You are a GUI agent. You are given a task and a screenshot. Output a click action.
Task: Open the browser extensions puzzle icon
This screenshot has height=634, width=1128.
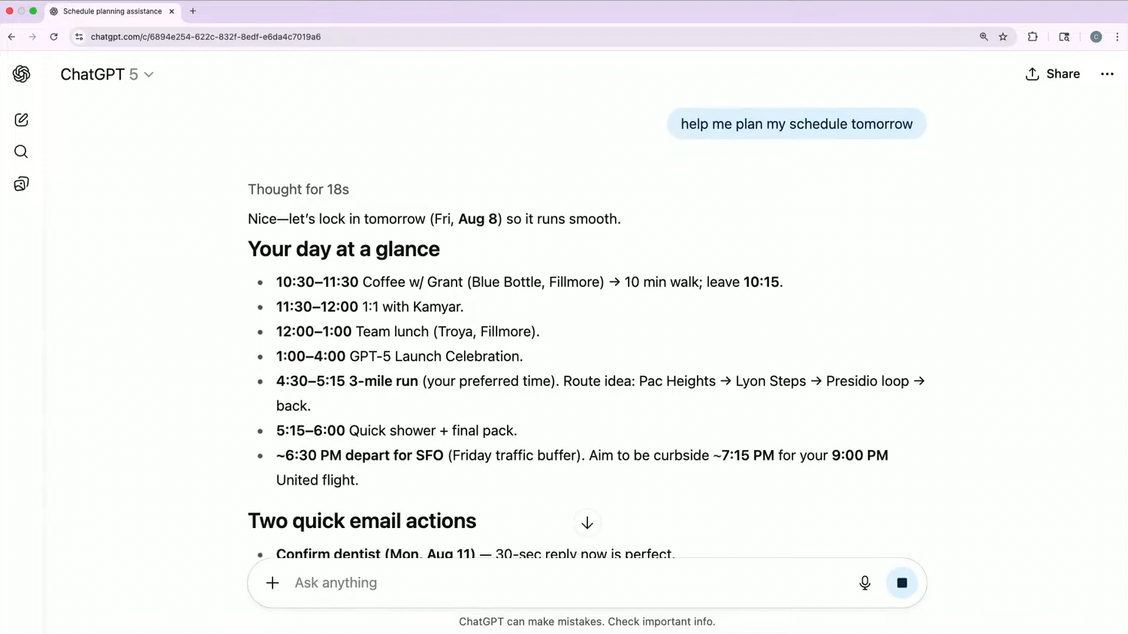point(1033,37)
